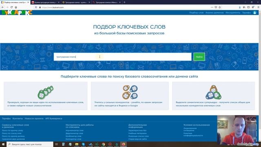
Task: Click the three-key triangle illustration
Action: tap(213, 92)
